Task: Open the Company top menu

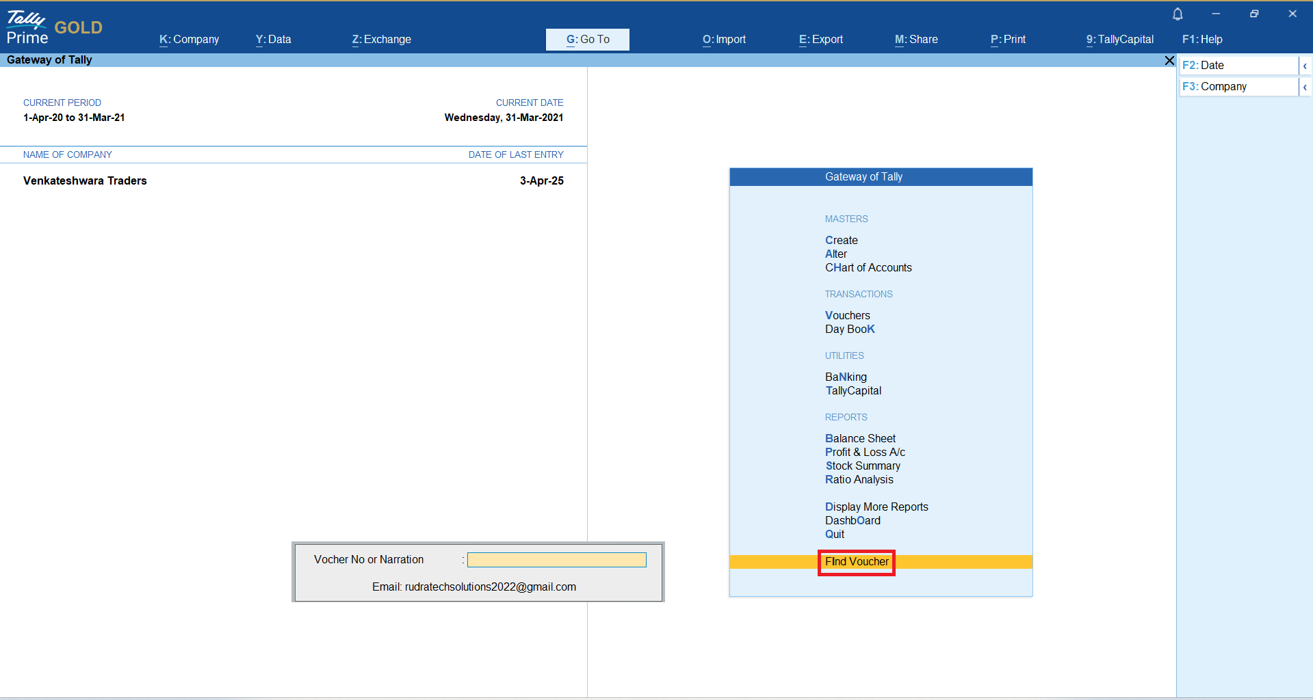Action: tap(189, 40)
